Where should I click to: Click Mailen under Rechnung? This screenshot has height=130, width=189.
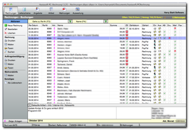(x=9, y=44)
